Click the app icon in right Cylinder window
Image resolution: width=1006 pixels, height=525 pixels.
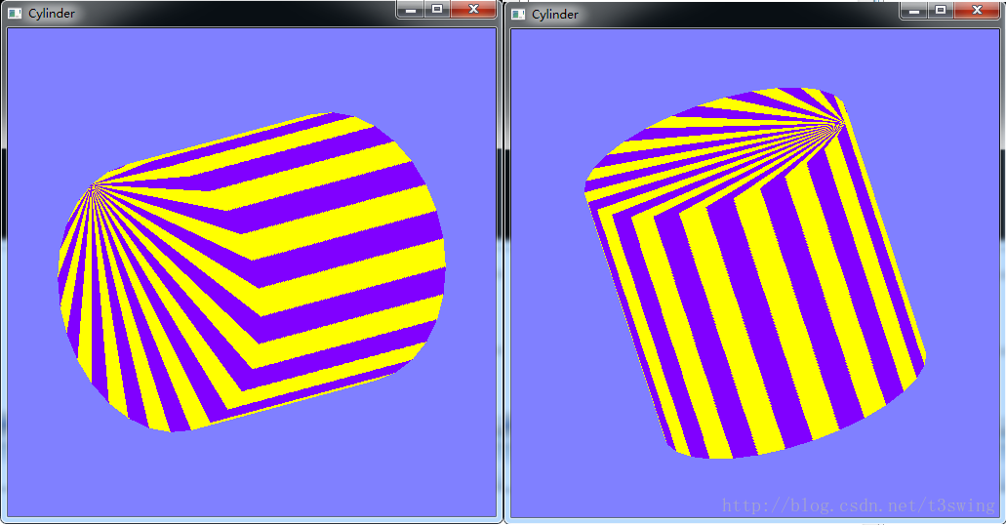click(518, 14)
